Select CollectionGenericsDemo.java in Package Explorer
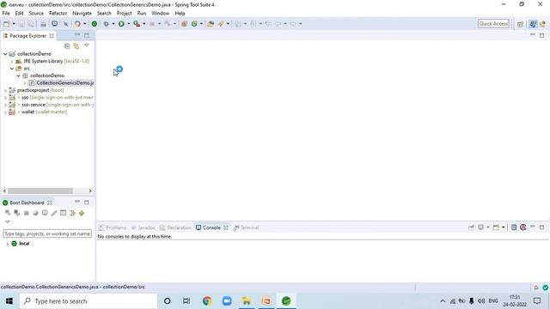This screenshot has height=309, width=550. (x=61, y=83)
